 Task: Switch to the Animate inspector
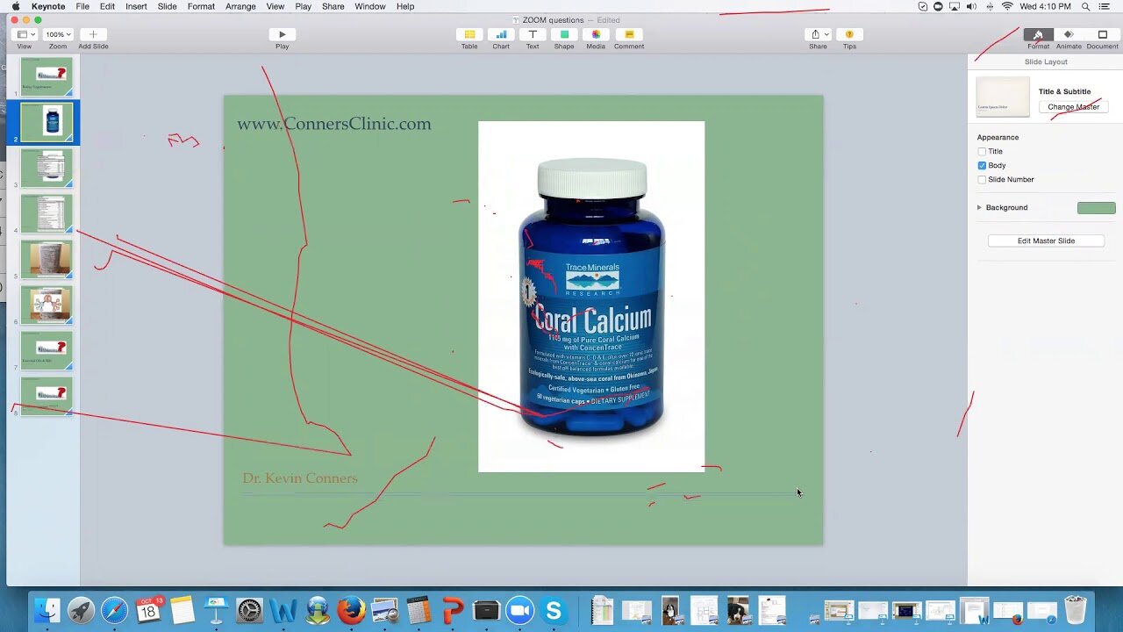click(1069, 34)
